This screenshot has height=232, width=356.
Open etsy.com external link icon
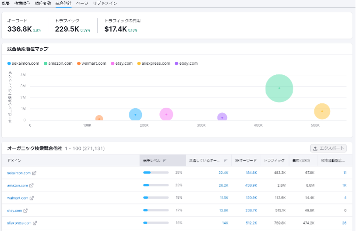click(x=26, y=211)
